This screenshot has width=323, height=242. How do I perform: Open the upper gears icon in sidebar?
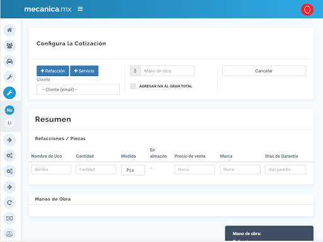tap(9, 156)
